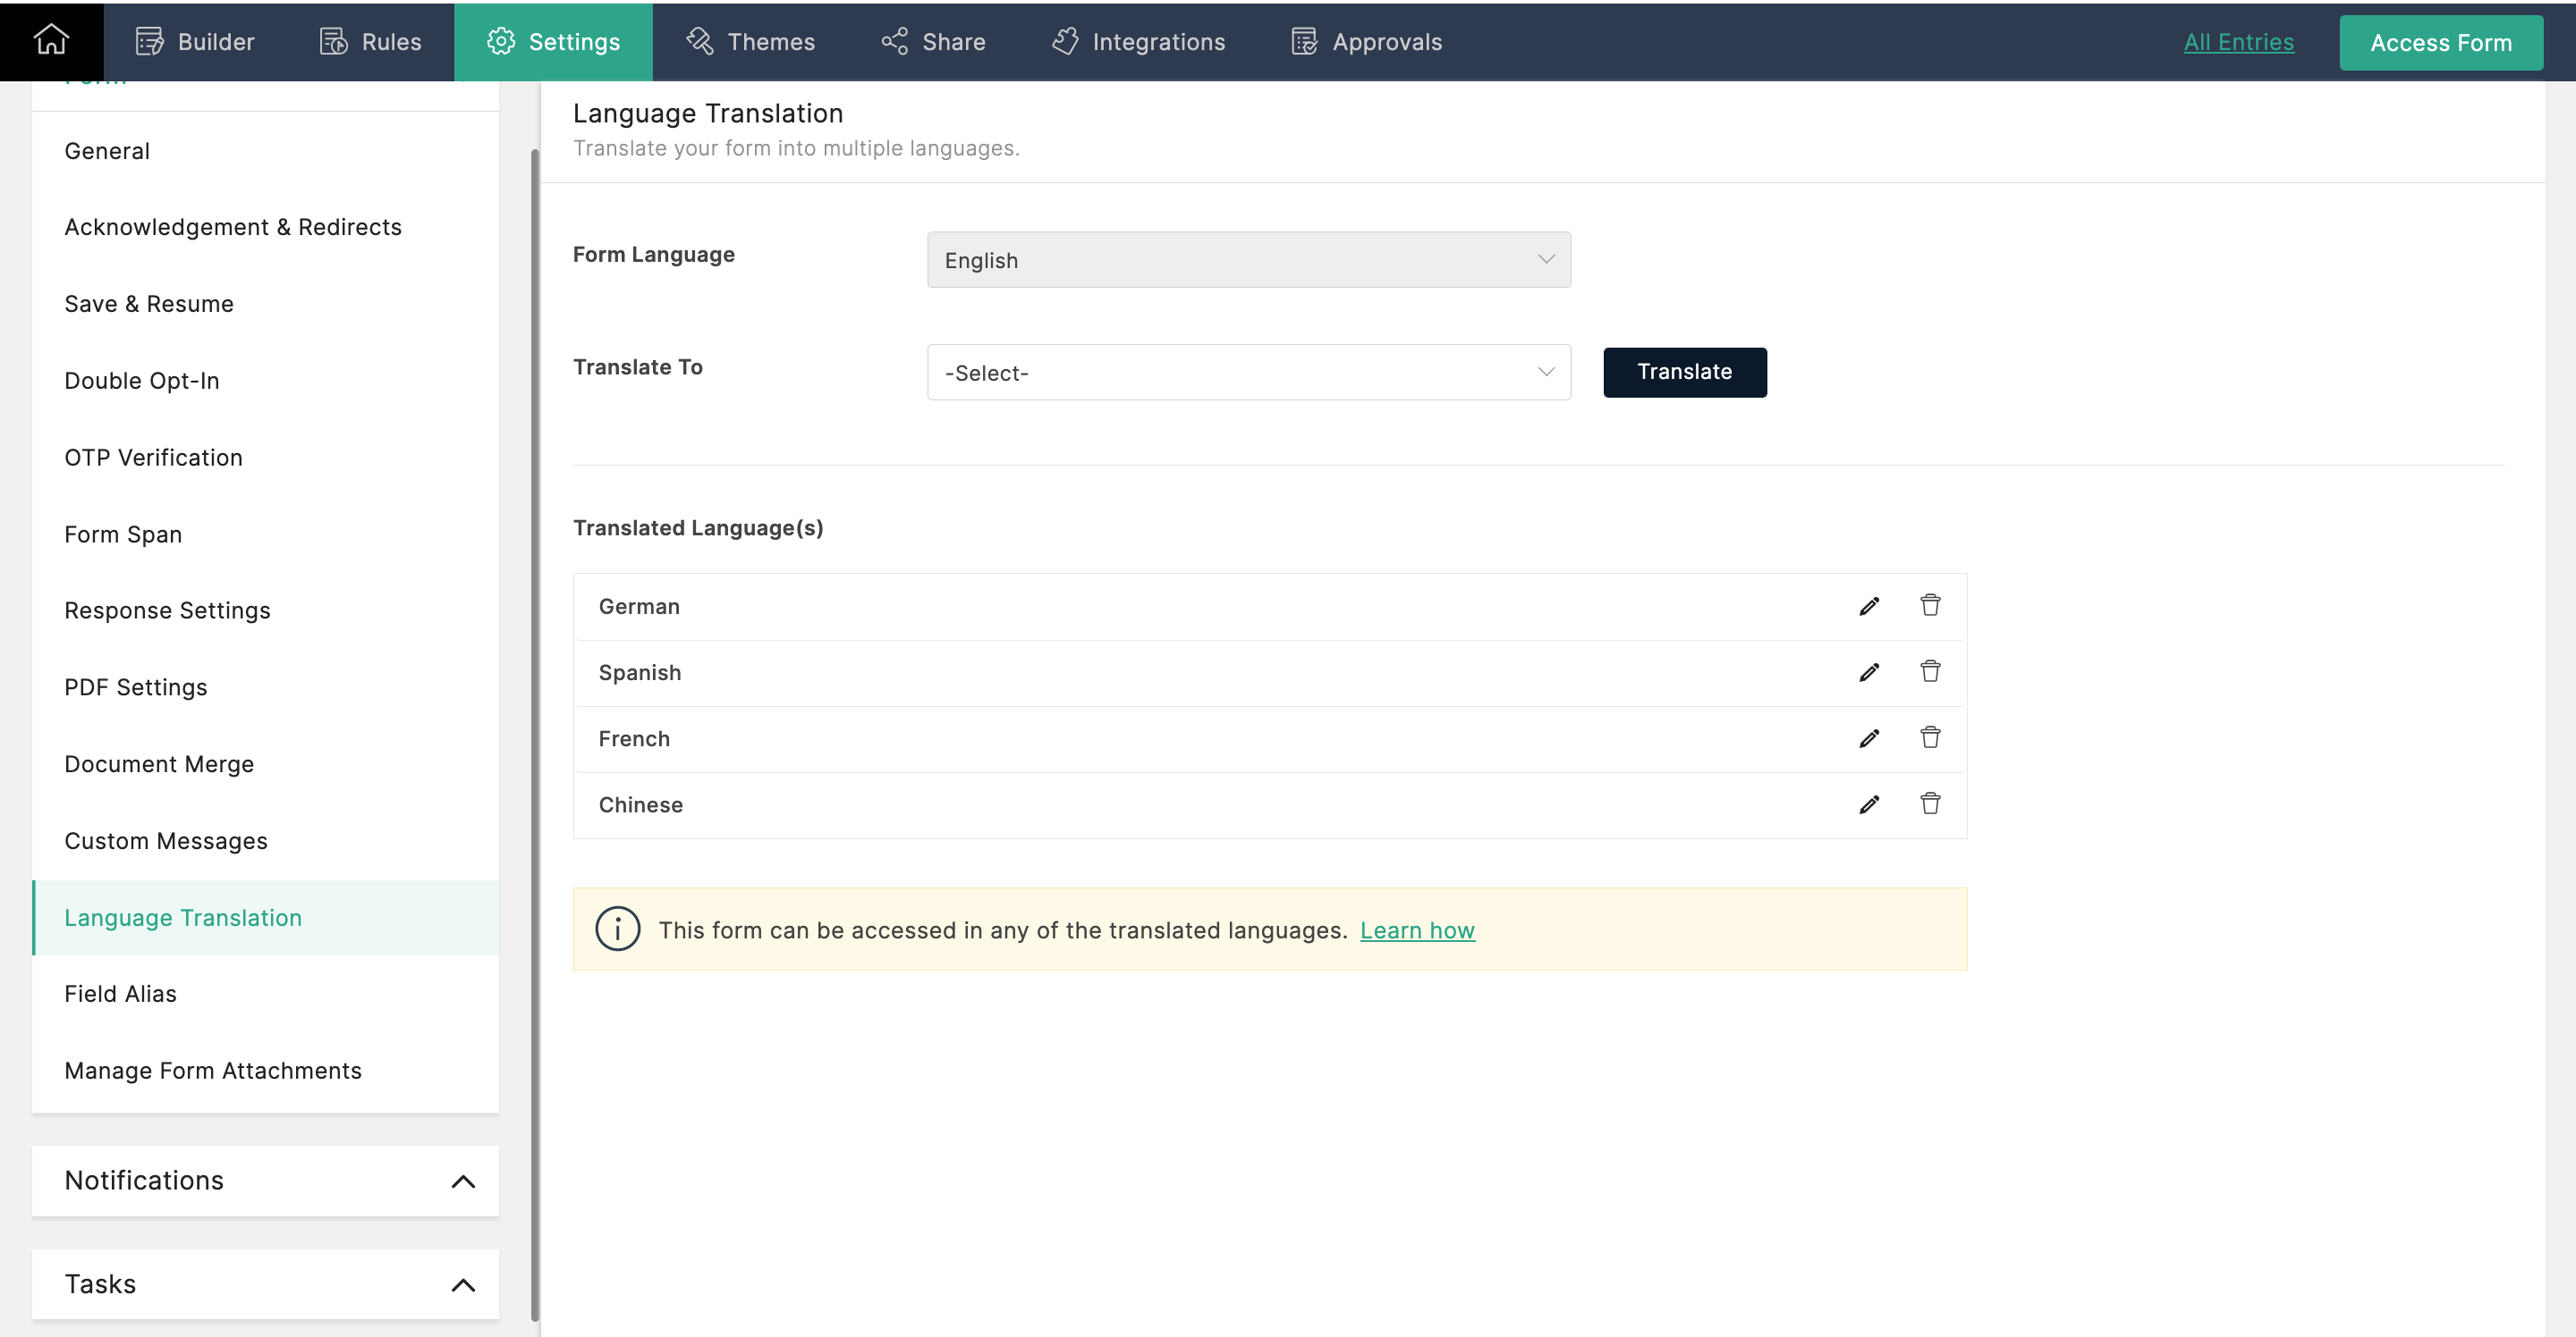Open the Form Language dropdown
The width and height of the screenshot is (2576, 1337).
pos(1248,260)
